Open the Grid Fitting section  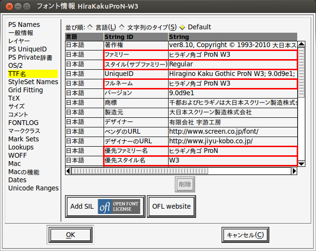(x=26, y=90)
